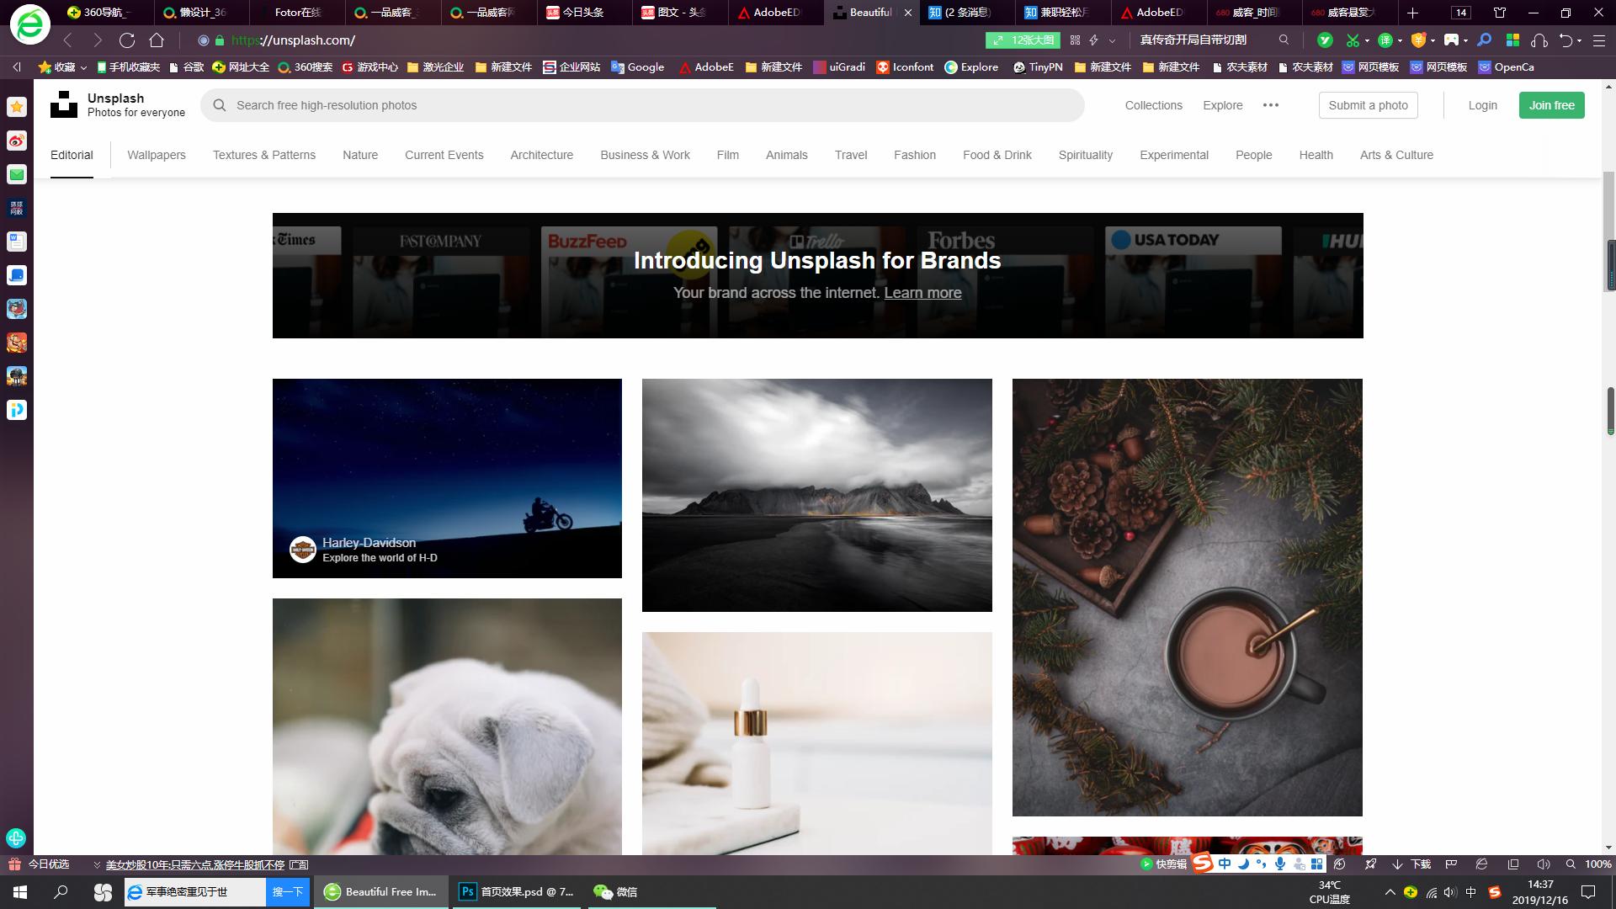Click the green scissors screenshot icon
The height and width of the screenshot is (909, 1616).
click(x=1353, y=40)
